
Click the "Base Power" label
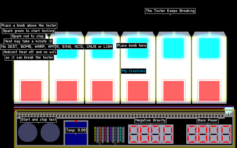coord(208,120)
